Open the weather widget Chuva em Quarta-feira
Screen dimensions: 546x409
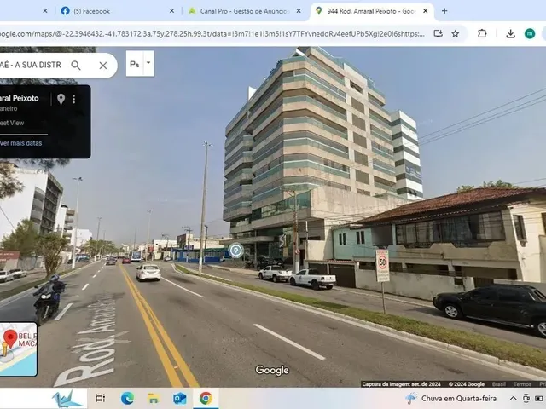tap(451, 398)
